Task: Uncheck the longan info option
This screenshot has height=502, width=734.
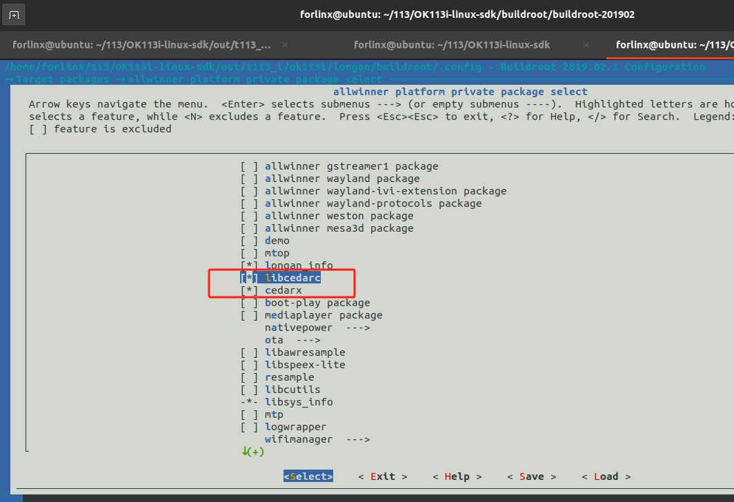Action: click(x=249, y=265)
